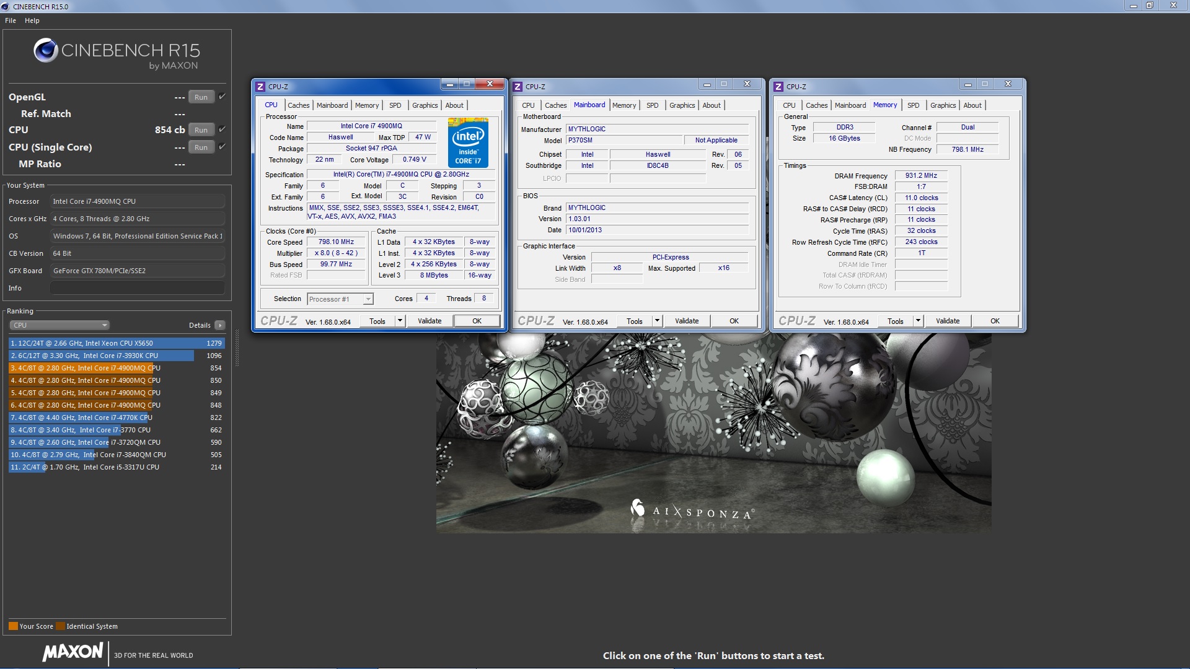Expand Tools arrow in the Memory window
This screenshot has width=1190, height=669.
[x=918, y=321]
